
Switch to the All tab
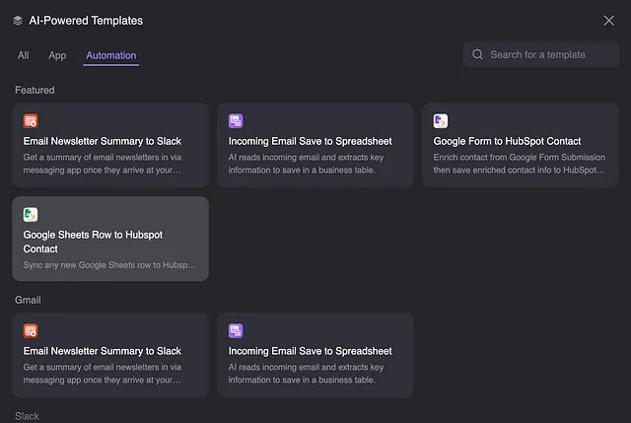[24, 55]
